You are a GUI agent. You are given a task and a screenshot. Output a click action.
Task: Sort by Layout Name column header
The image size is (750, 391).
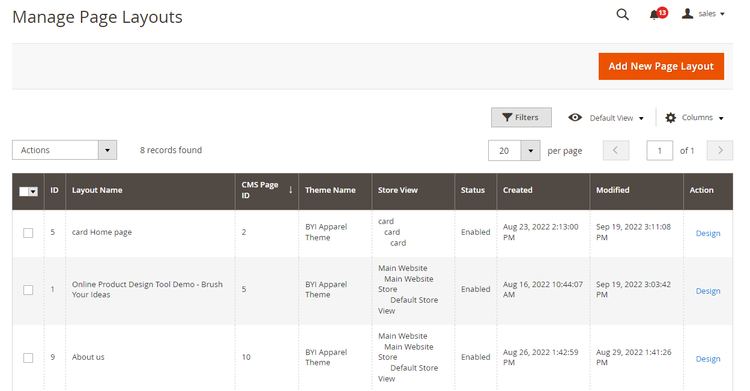click(97, 190)
